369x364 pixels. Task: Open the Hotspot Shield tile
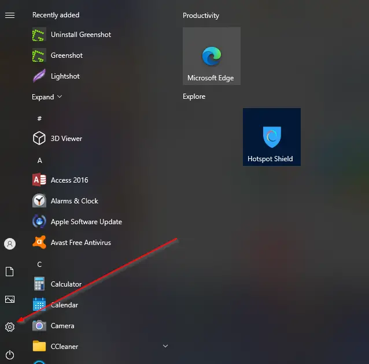click(x=272, y=137)
